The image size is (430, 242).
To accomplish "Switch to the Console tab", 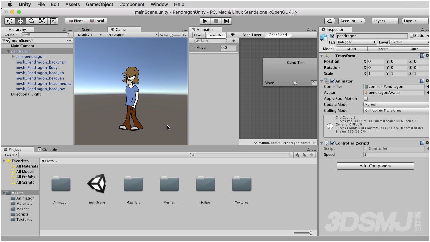I will tap(47, 149).
